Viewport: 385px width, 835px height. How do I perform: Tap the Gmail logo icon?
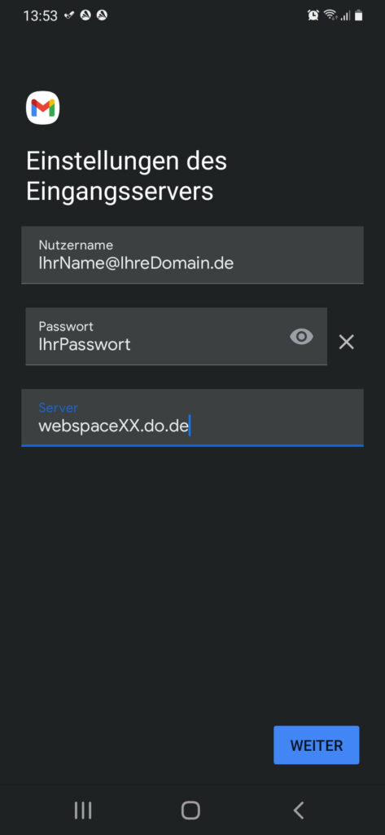click(42, 108)
